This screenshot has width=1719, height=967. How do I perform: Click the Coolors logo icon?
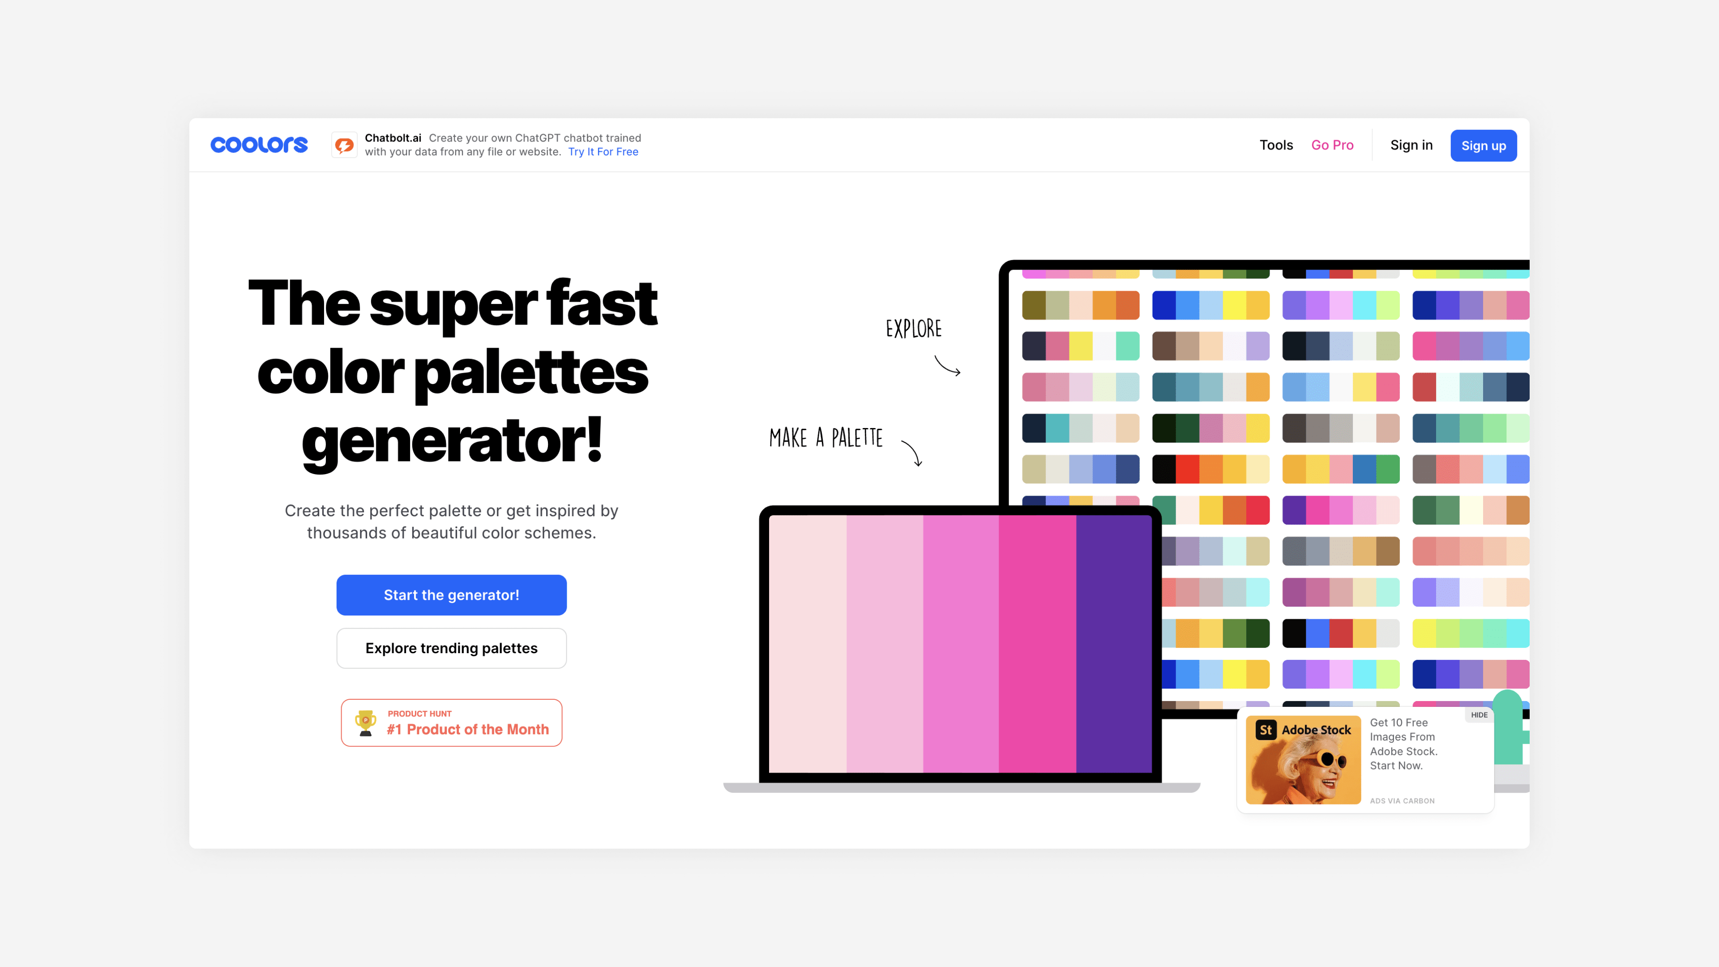260,144
